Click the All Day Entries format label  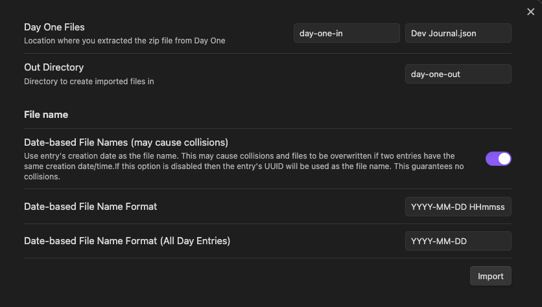pyautogui.click(x=127, y=241)
